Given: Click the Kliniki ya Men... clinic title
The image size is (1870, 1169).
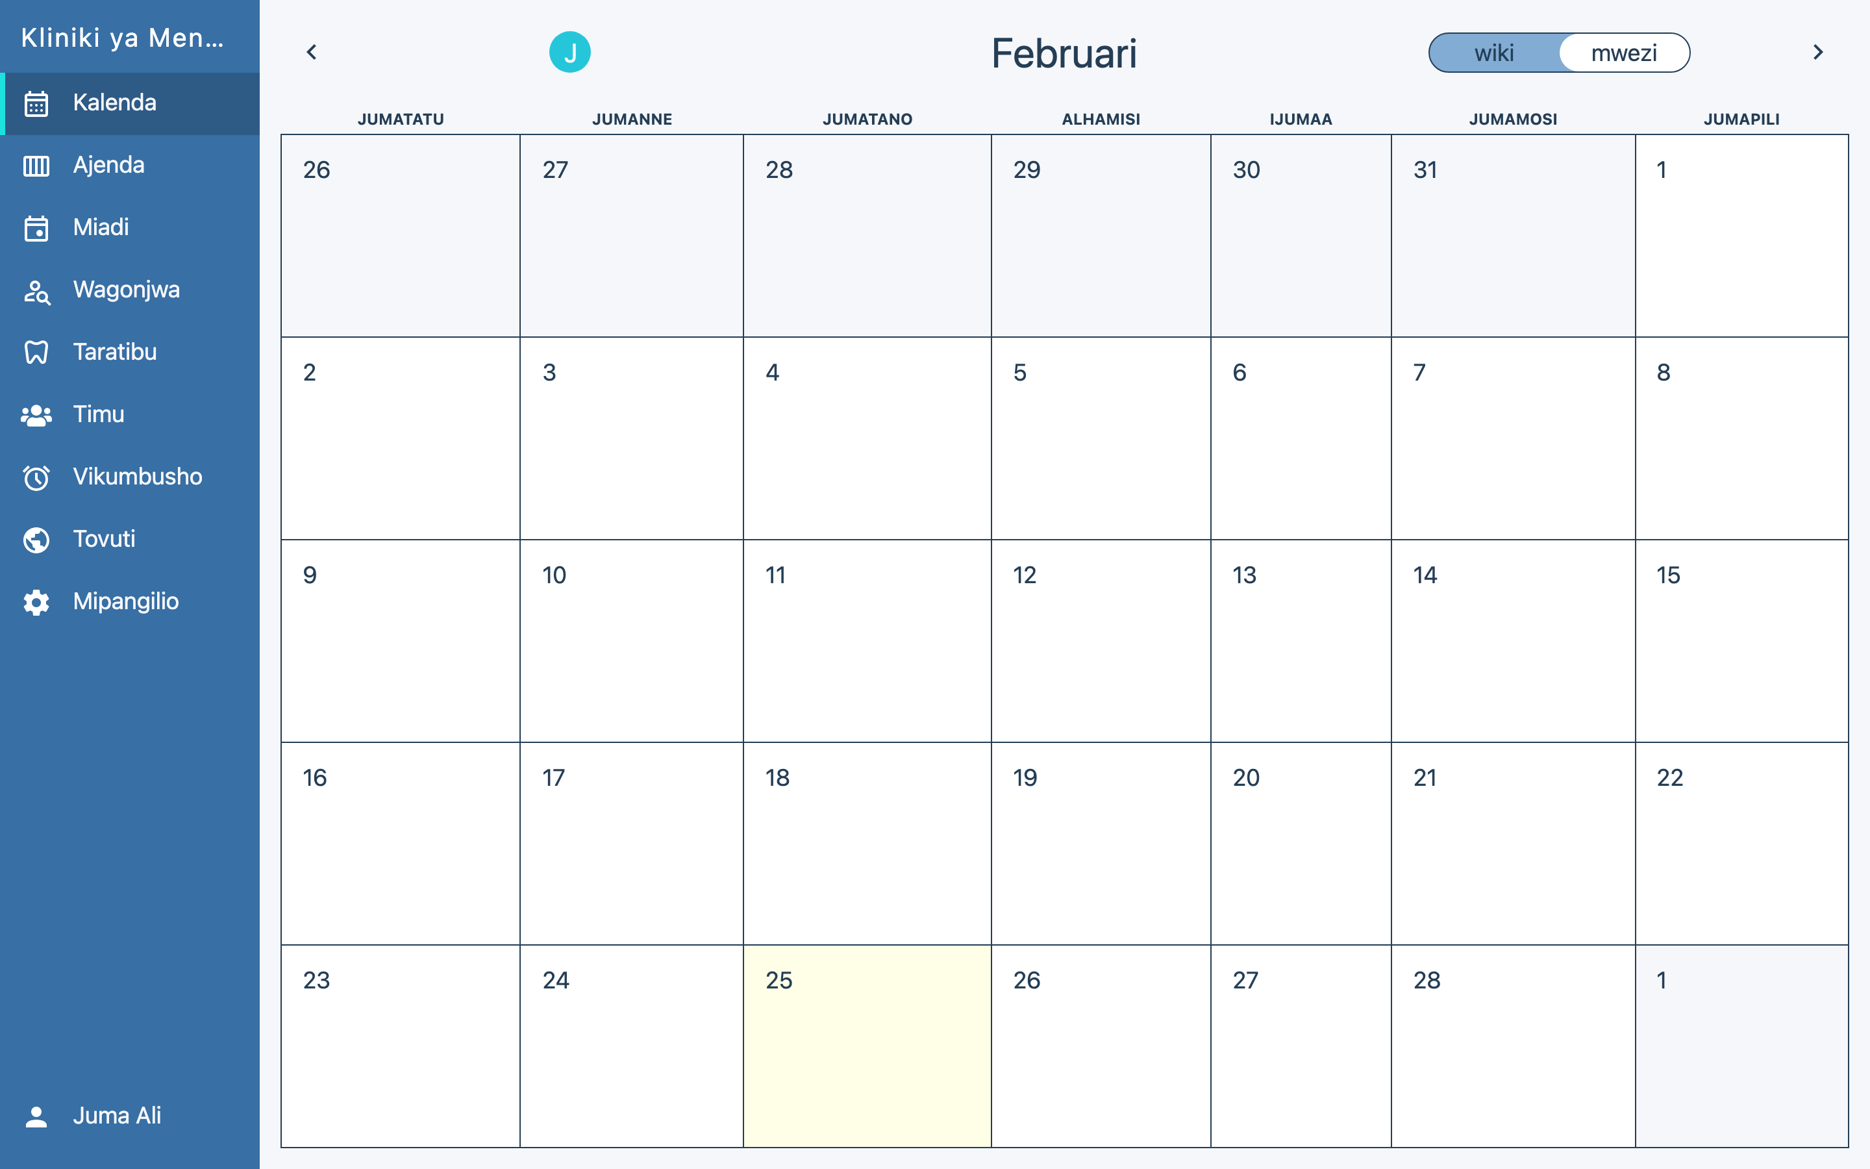Looking at the screenshot, I should point(122,37).
